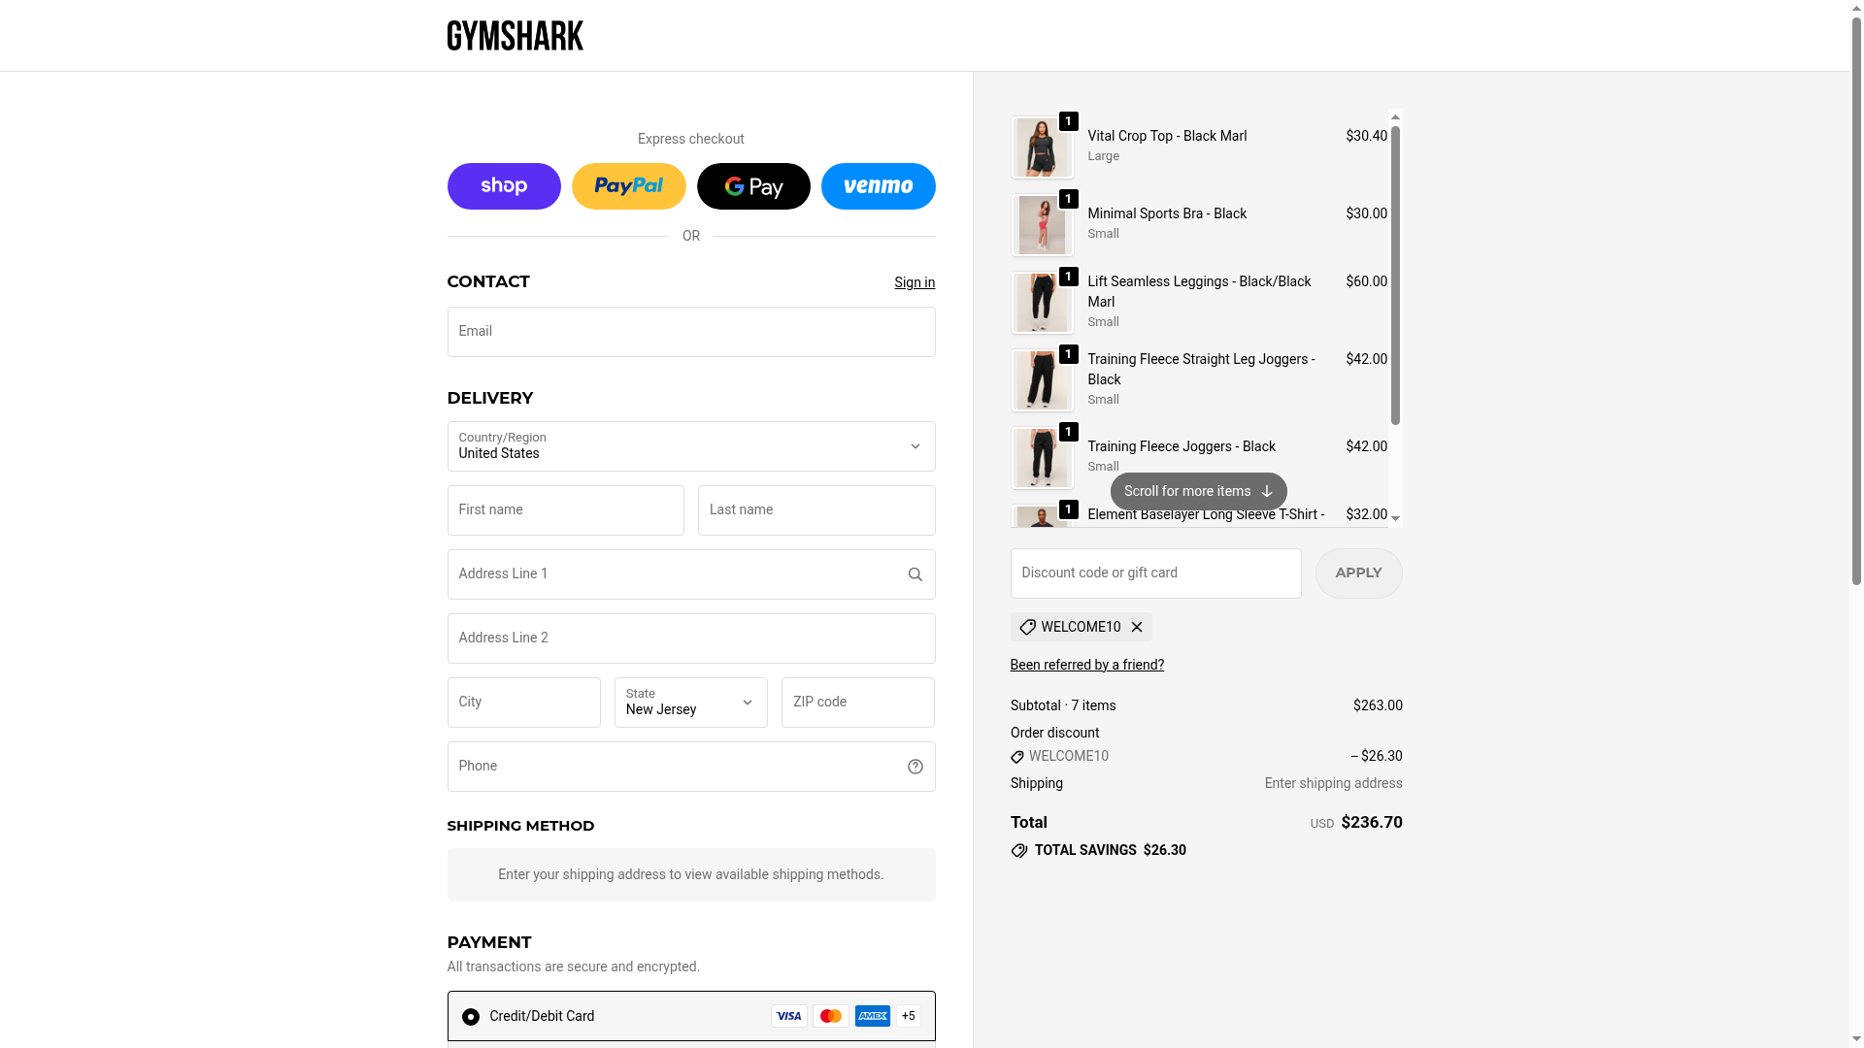Click the Vital Crop Top product thumbnail

pyautogui.click(x=1042, y=147)
